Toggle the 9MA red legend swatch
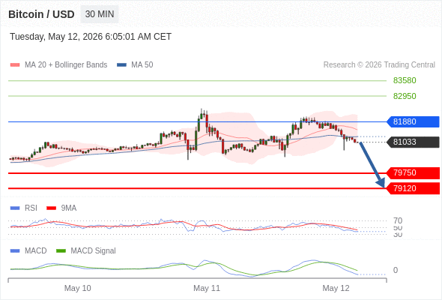 (51, 208)
